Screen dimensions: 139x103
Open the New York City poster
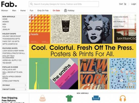point(94,74)
